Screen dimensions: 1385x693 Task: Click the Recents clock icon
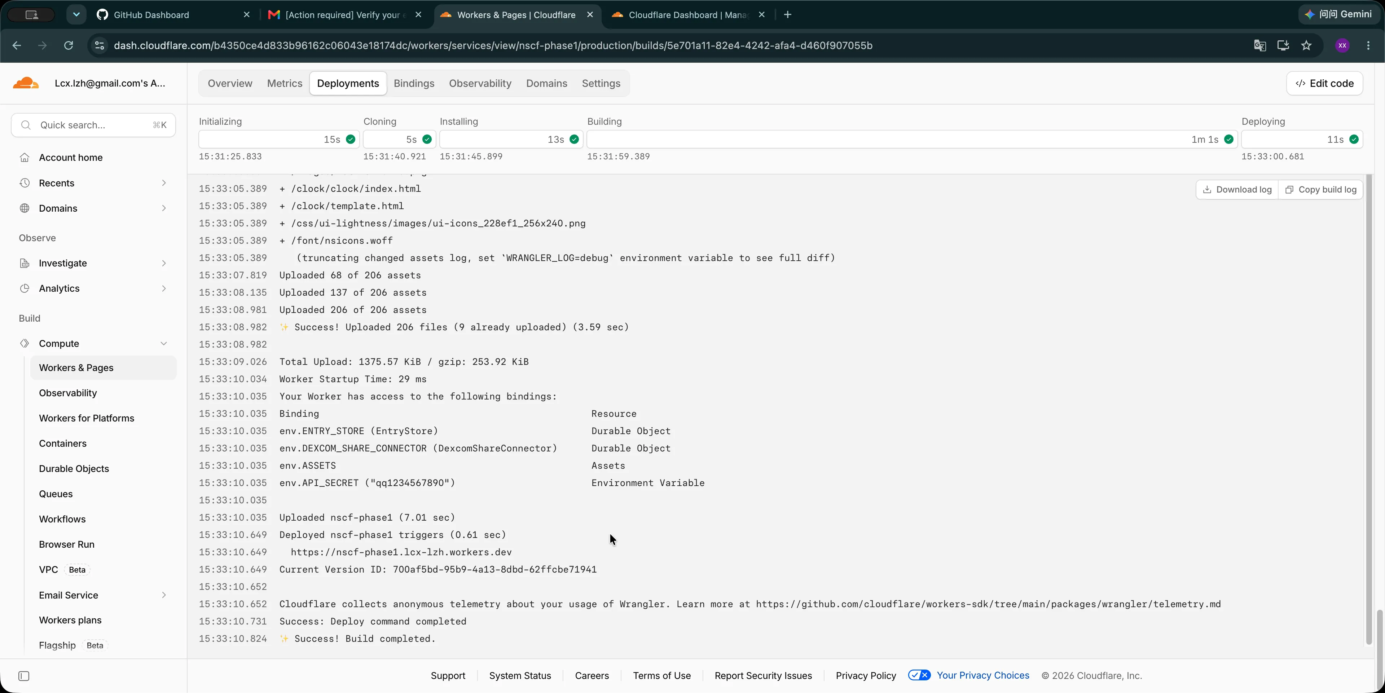point(25,183)
